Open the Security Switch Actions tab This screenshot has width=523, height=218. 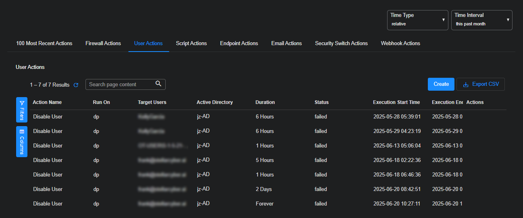(341, 43)
